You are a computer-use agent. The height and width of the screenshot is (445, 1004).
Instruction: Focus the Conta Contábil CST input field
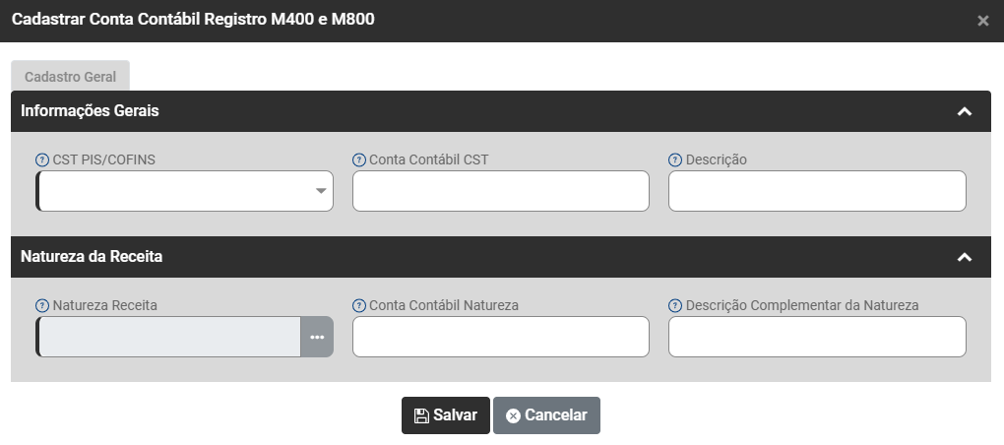[x=500, y=191]
